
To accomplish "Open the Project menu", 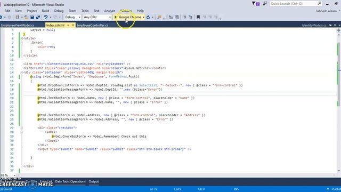I will click(32, 11).
